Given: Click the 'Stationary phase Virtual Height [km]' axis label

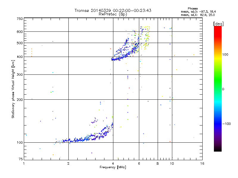Looking at the screenshot, I should [13, 89].
